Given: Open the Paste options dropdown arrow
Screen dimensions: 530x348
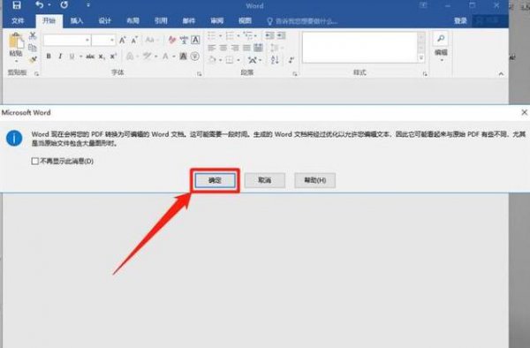Looking at the screenshot, I should 16,61.
